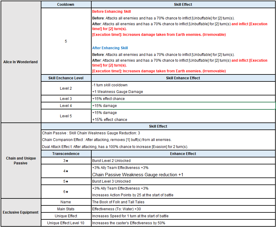This screenshot has height=227, width=276.
Task: Click the "Burst Level 3 Unlocked" cell
Action: point(183,181)
